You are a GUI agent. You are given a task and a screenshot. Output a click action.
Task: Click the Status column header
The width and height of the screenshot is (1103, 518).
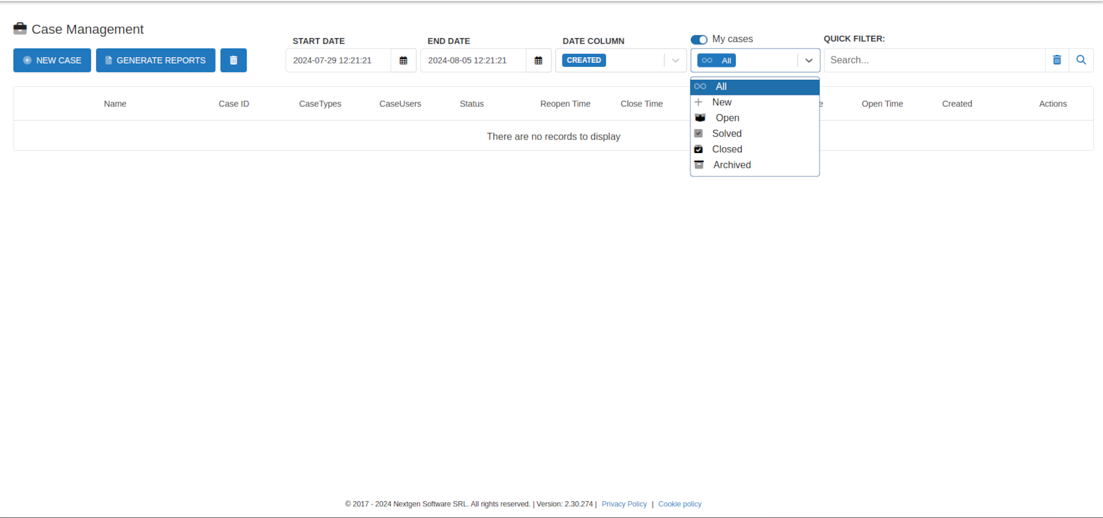(472, 104)
